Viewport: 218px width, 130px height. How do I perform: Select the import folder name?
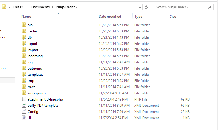(33, 50)
